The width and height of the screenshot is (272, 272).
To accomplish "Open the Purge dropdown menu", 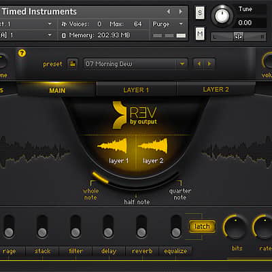I will (x=168, y=24).
